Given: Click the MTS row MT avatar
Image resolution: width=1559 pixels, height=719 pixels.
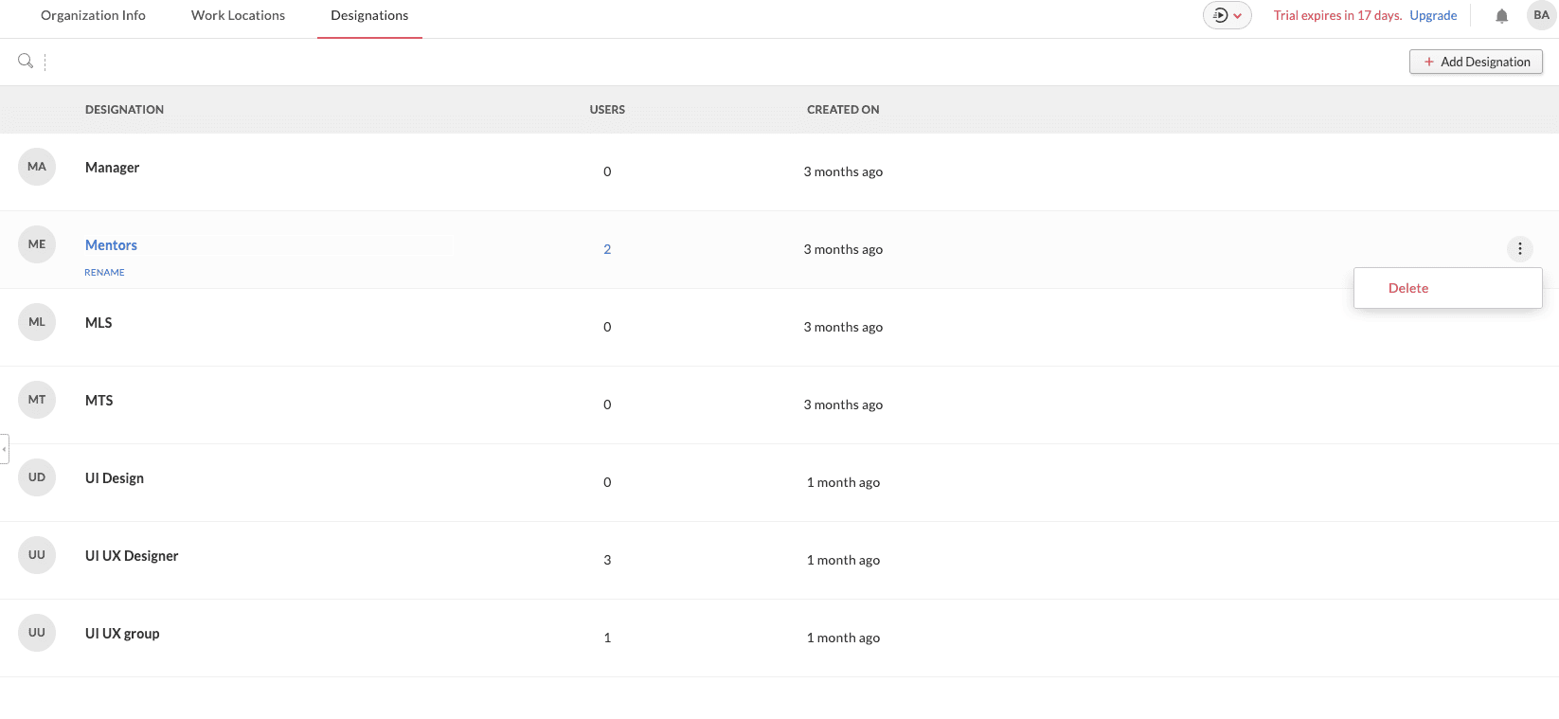Looking at the screenshot, I should (37, 400).
